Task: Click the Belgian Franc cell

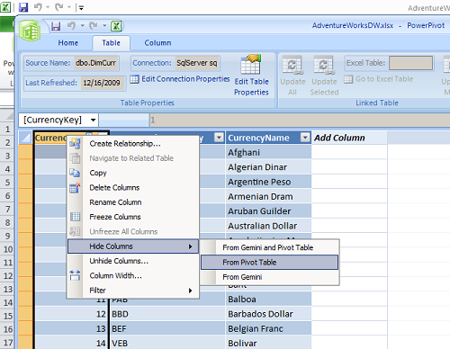Action: (x=268, y=328)
